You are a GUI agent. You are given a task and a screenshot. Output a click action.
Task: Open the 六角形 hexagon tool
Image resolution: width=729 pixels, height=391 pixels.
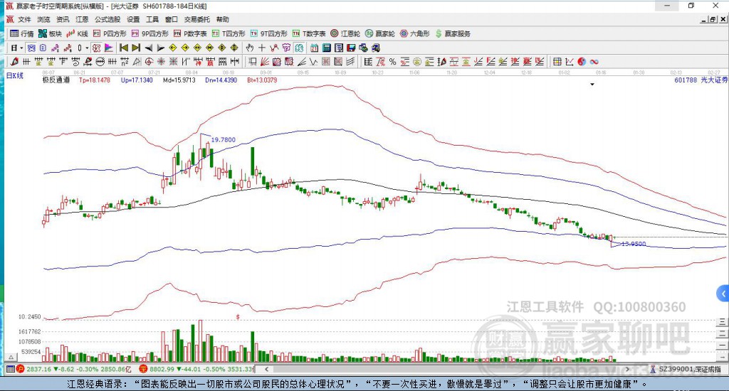pyautogui.click(x=415, y=33)
